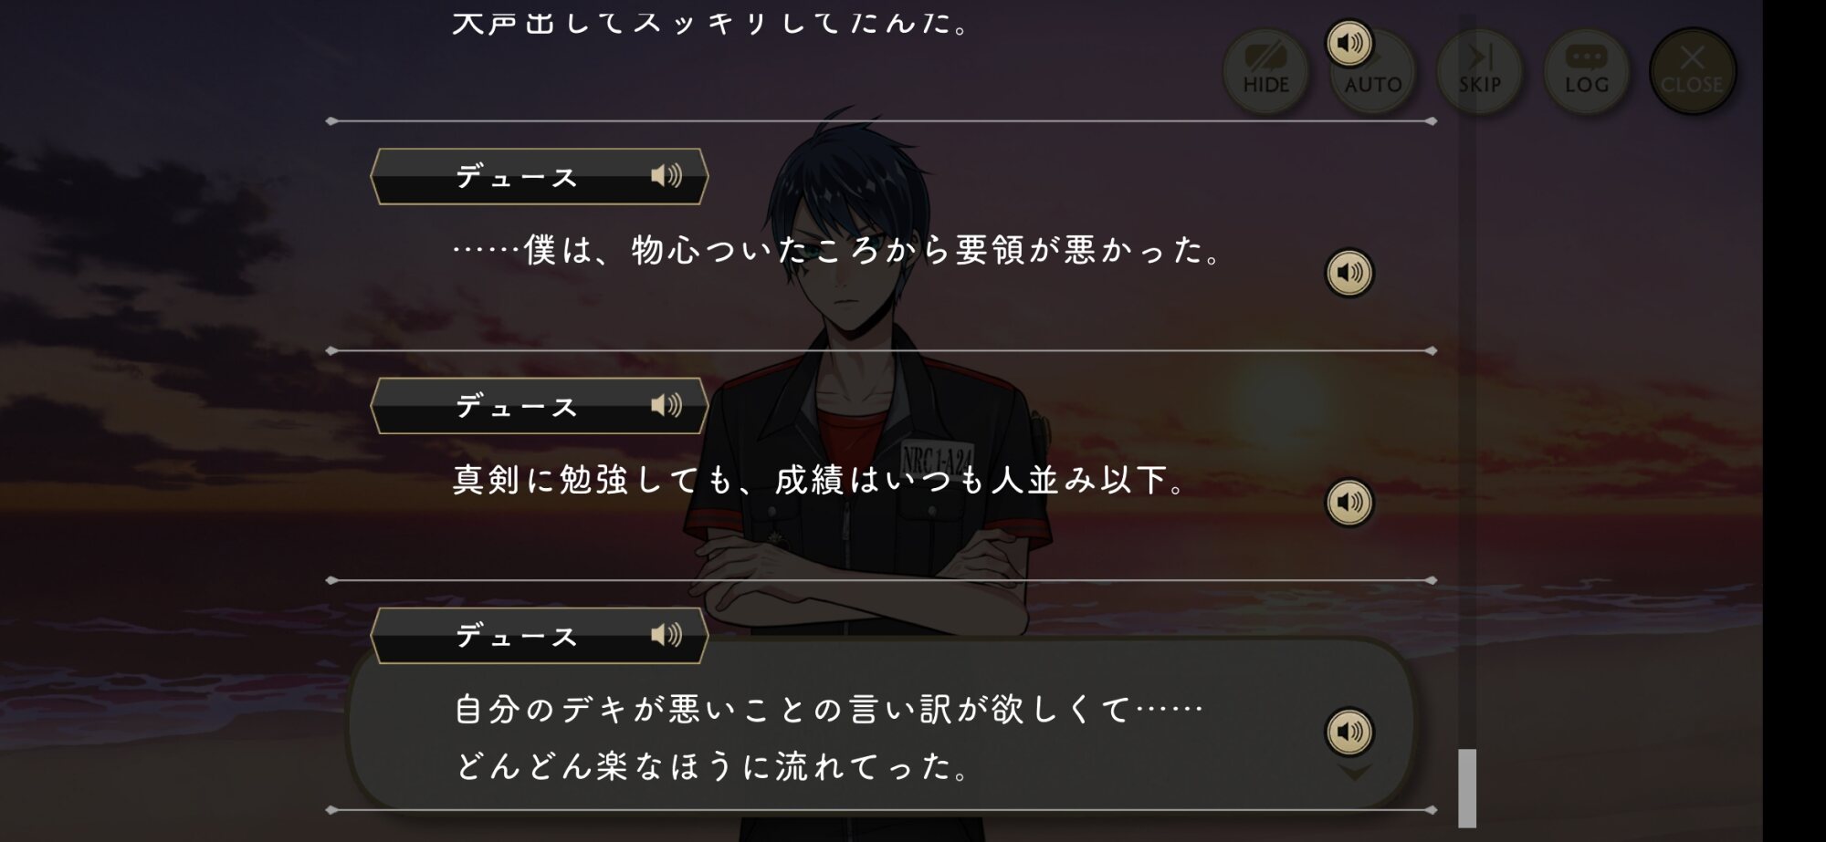Select the third デュース name plate

coord(539,635)
